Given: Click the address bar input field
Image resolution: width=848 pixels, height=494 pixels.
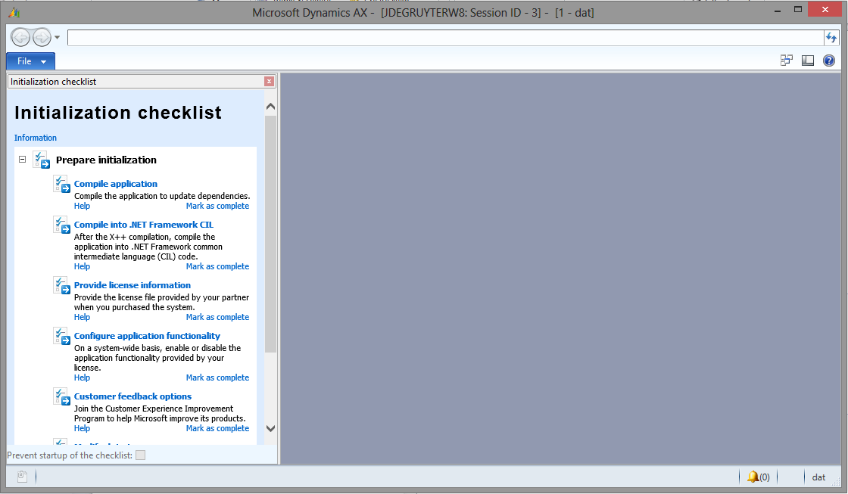Looking at the screenshot, I should [445, 38].
